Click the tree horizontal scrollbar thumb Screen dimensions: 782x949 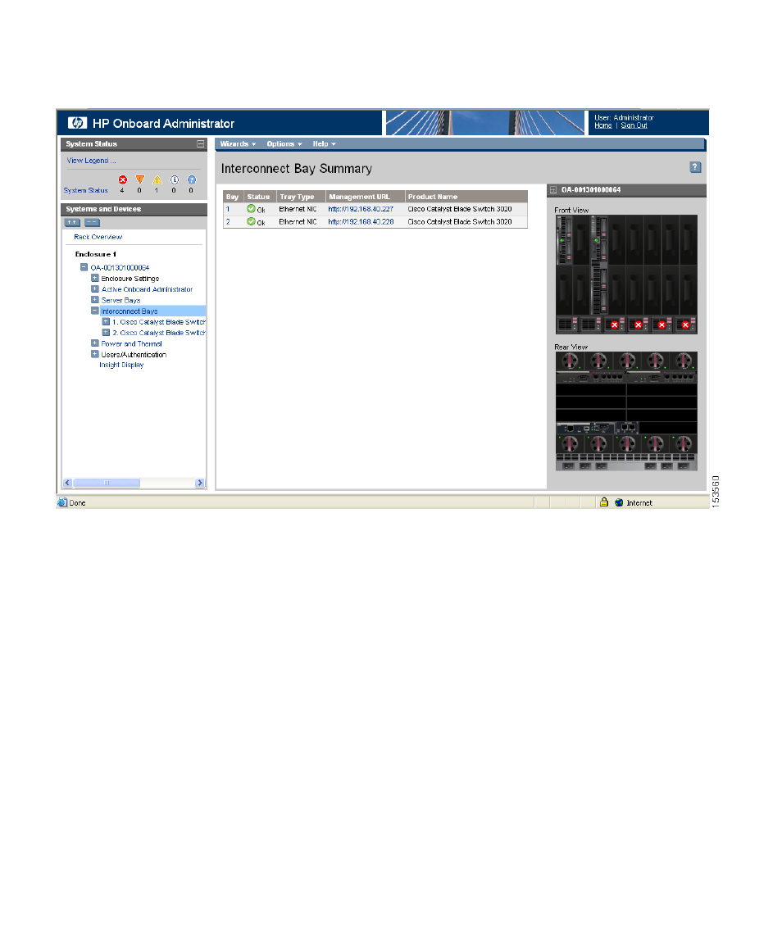click(x=107, y=483)
